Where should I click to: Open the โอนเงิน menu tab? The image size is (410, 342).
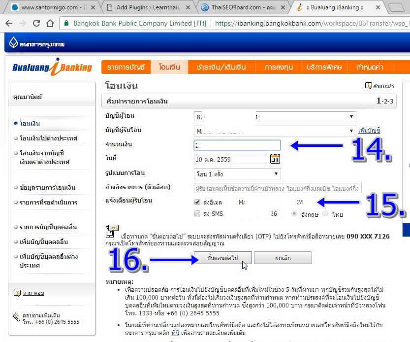tap(169, 67)
